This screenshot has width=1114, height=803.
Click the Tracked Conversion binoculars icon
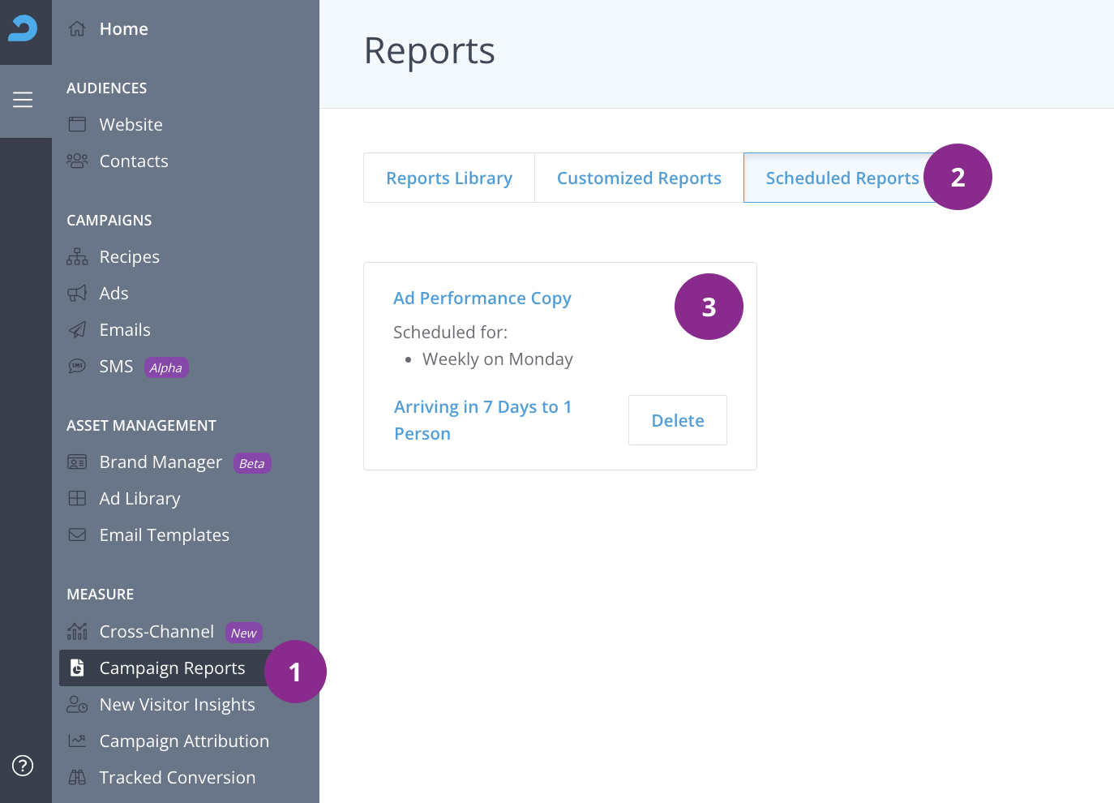point(77,777)
